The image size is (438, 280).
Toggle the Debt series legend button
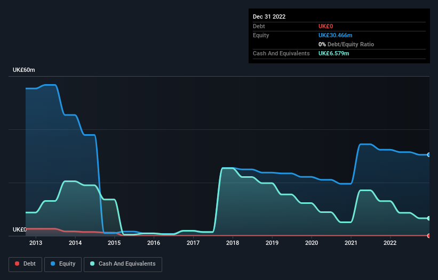point(26,264)
